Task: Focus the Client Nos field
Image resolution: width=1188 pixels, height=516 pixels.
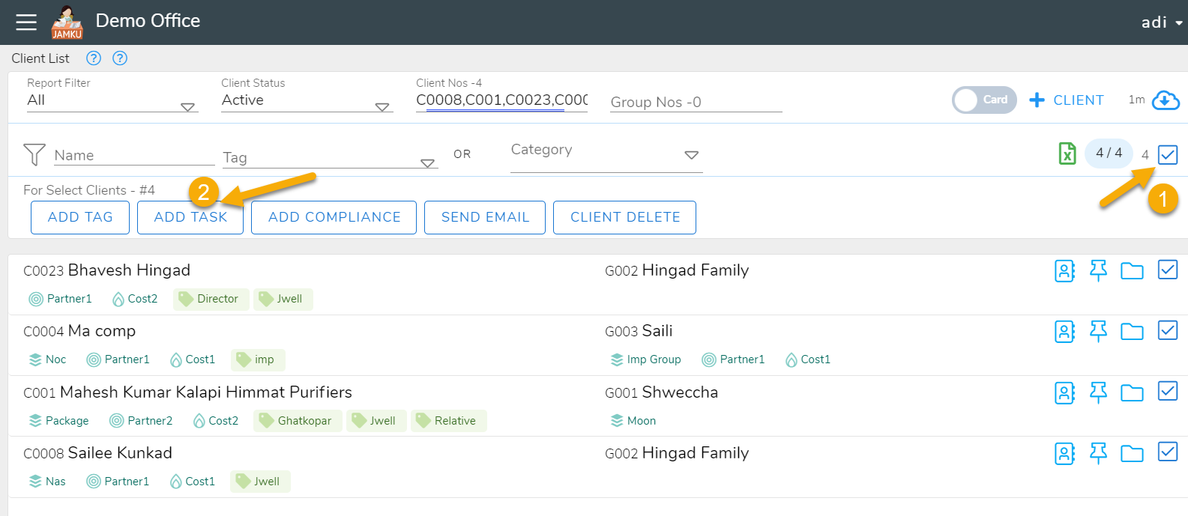Action: coord(501,100)
